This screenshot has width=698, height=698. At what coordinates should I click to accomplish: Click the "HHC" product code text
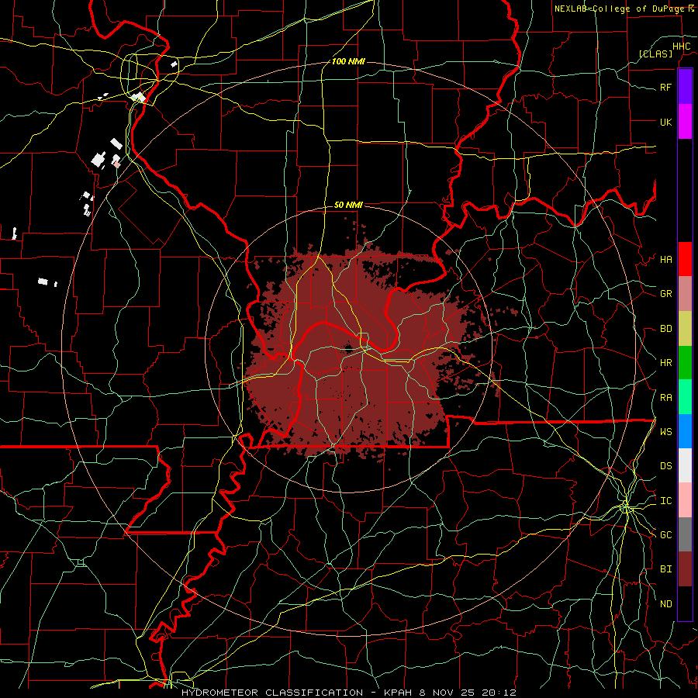[681, 47]
